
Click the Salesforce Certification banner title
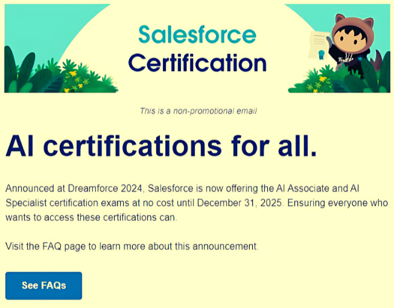197,49
